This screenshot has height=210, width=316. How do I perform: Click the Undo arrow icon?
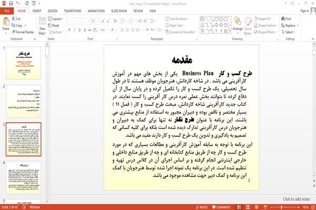(18, 3)
